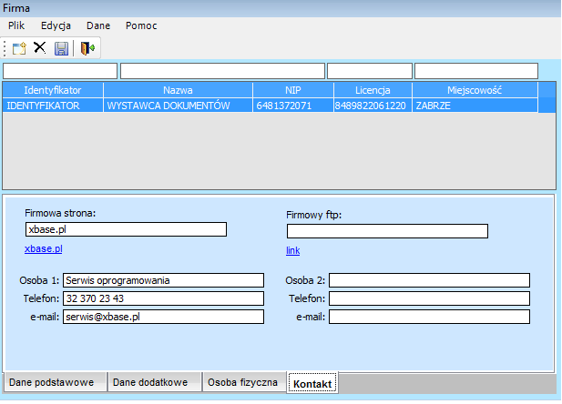Click the Save floppy disk icon
The width and height of the screenshot is (562, 404).
[61, 48]
